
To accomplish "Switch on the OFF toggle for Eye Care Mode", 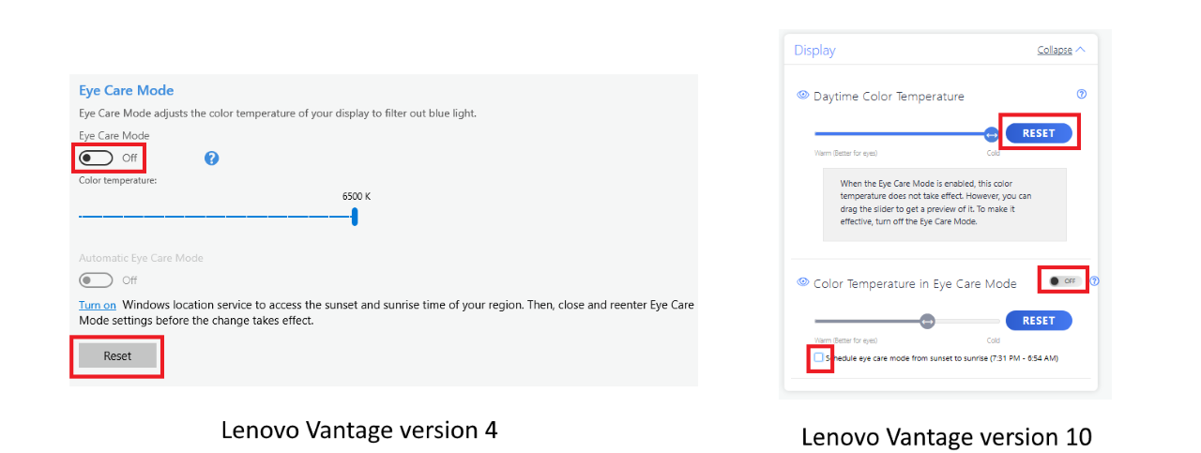I will [x=1064, y=280].
